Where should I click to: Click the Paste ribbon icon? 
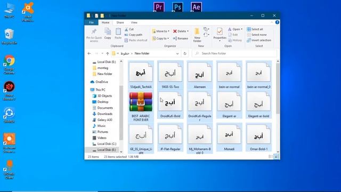118,34
